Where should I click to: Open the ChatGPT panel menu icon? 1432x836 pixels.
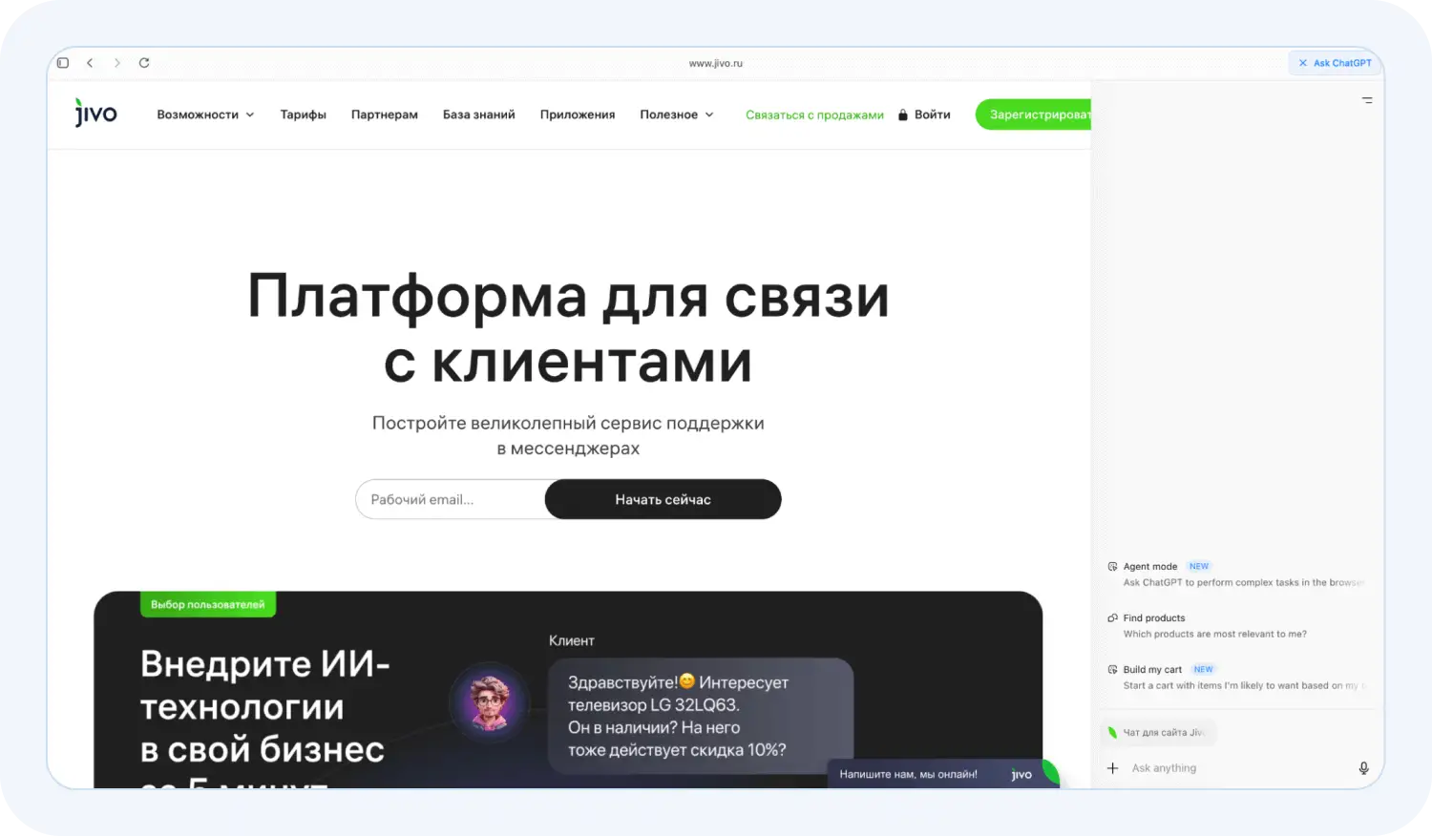click(1367, 100)
